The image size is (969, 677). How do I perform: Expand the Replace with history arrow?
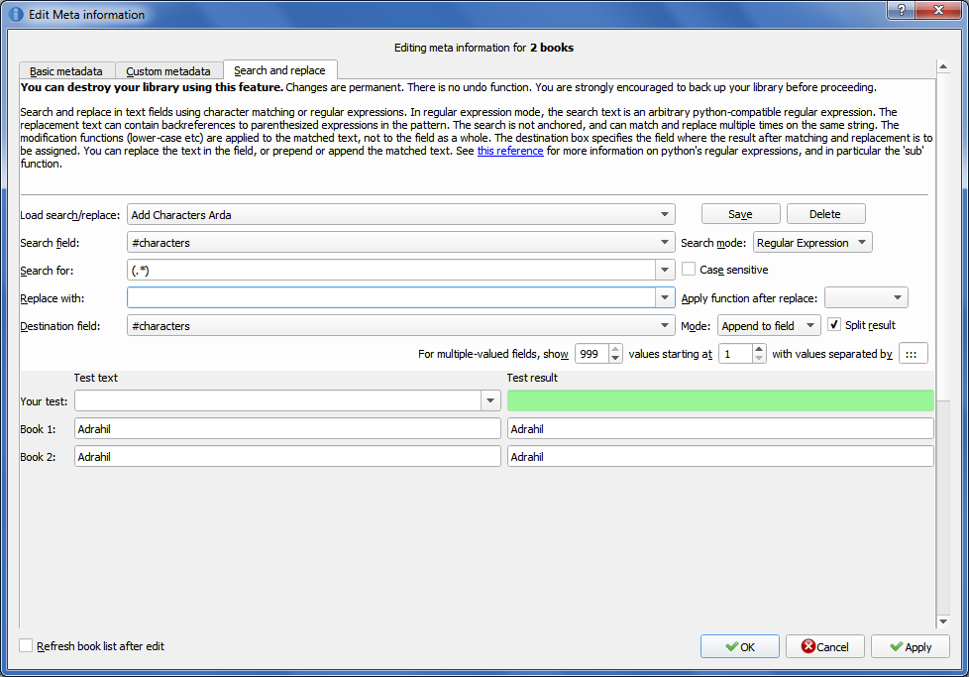pyautogui.click(x=665, y=298)
